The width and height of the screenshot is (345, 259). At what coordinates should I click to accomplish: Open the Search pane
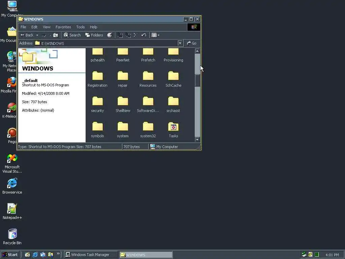[72, 35]
